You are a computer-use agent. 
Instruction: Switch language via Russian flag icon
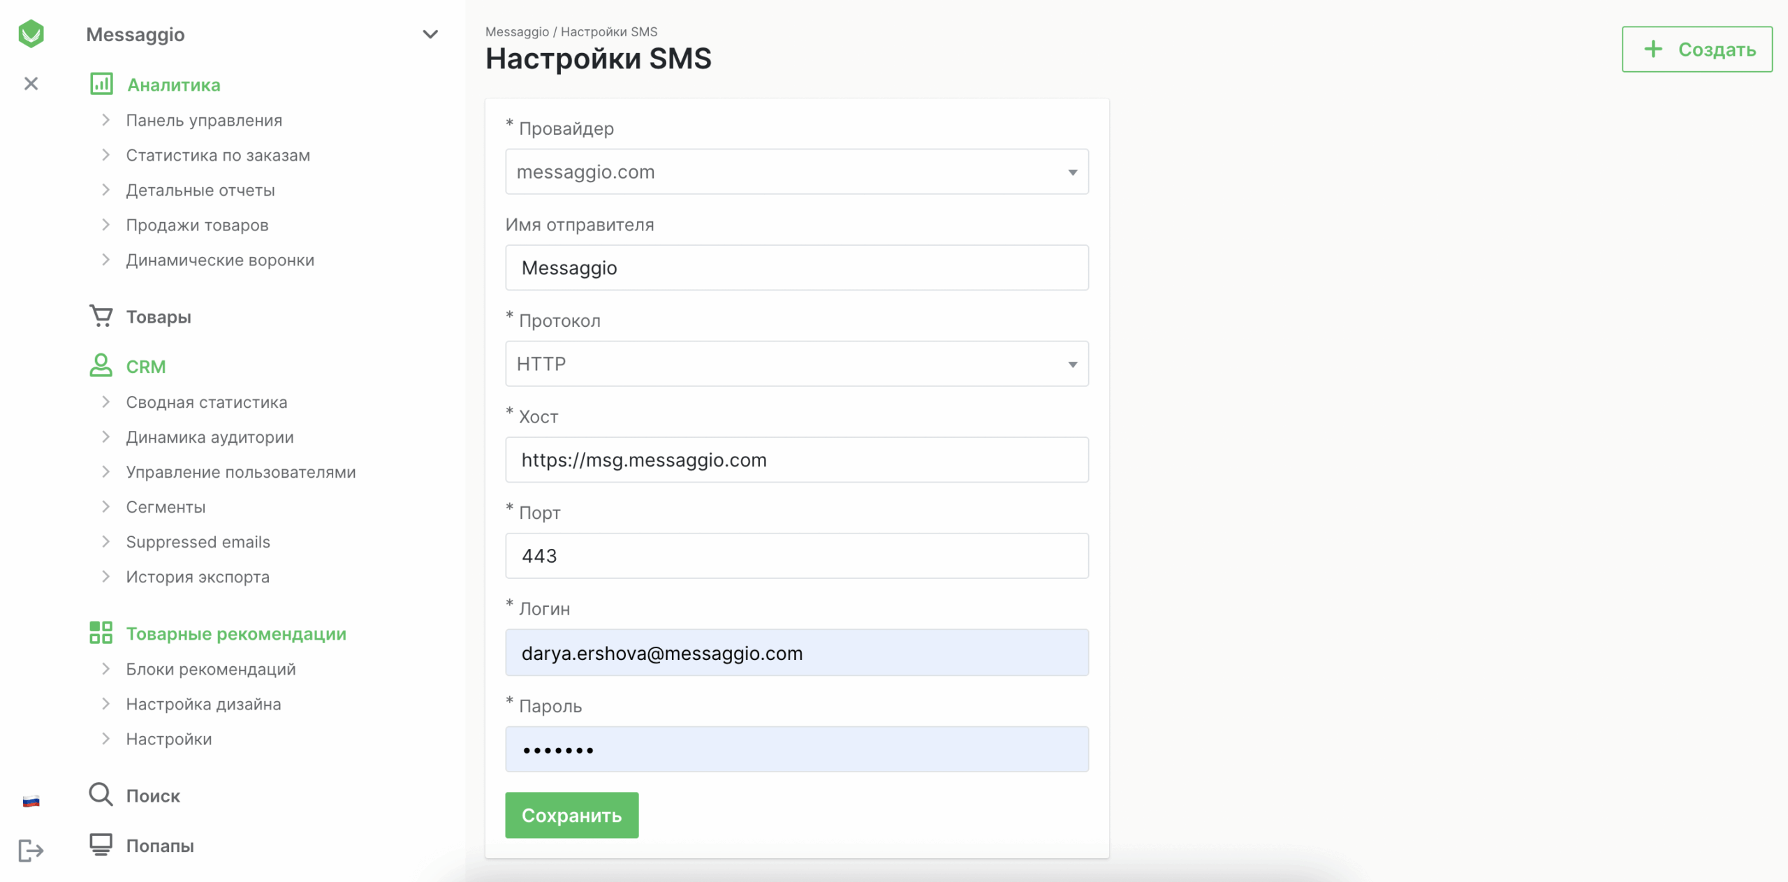tap(31, 801)
